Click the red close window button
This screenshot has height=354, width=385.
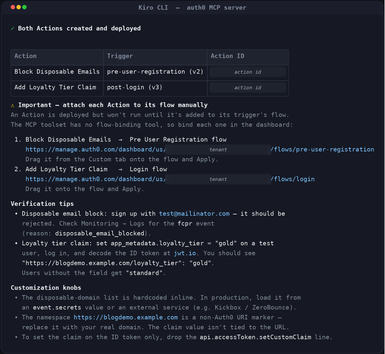tap(13, 7)
